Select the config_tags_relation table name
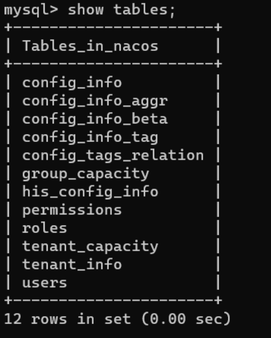Viewport: 271px width, 338px height. click(113, 155)
